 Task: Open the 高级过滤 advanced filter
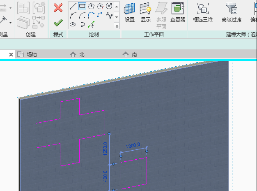[x=232, y=12]
